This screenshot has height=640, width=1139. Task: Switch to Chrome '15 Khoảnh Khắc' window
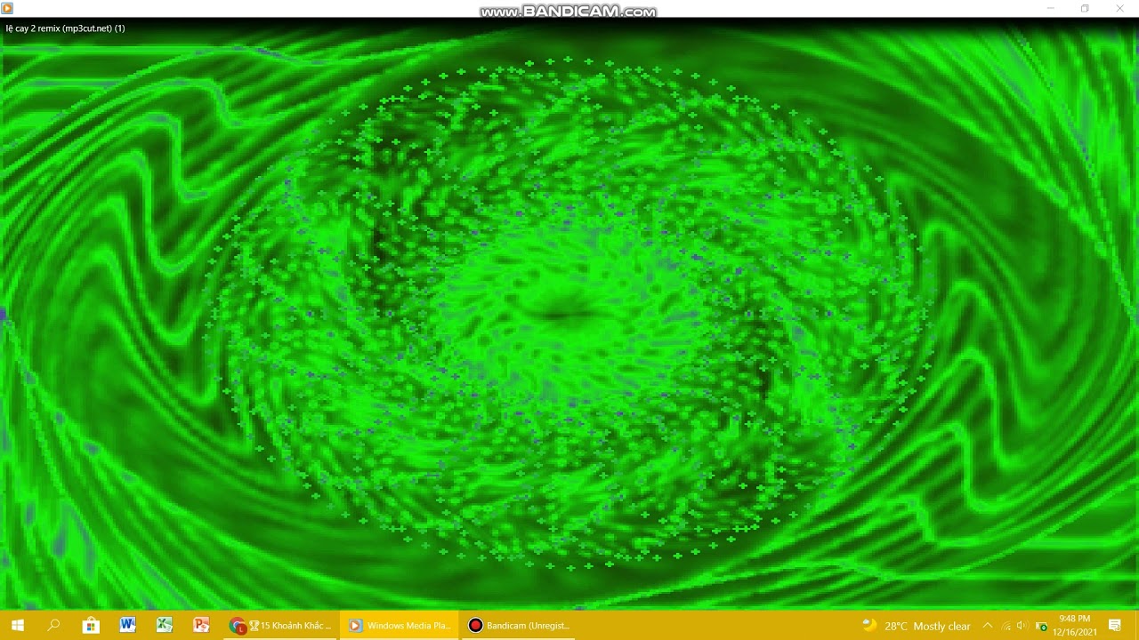(279, 625)
